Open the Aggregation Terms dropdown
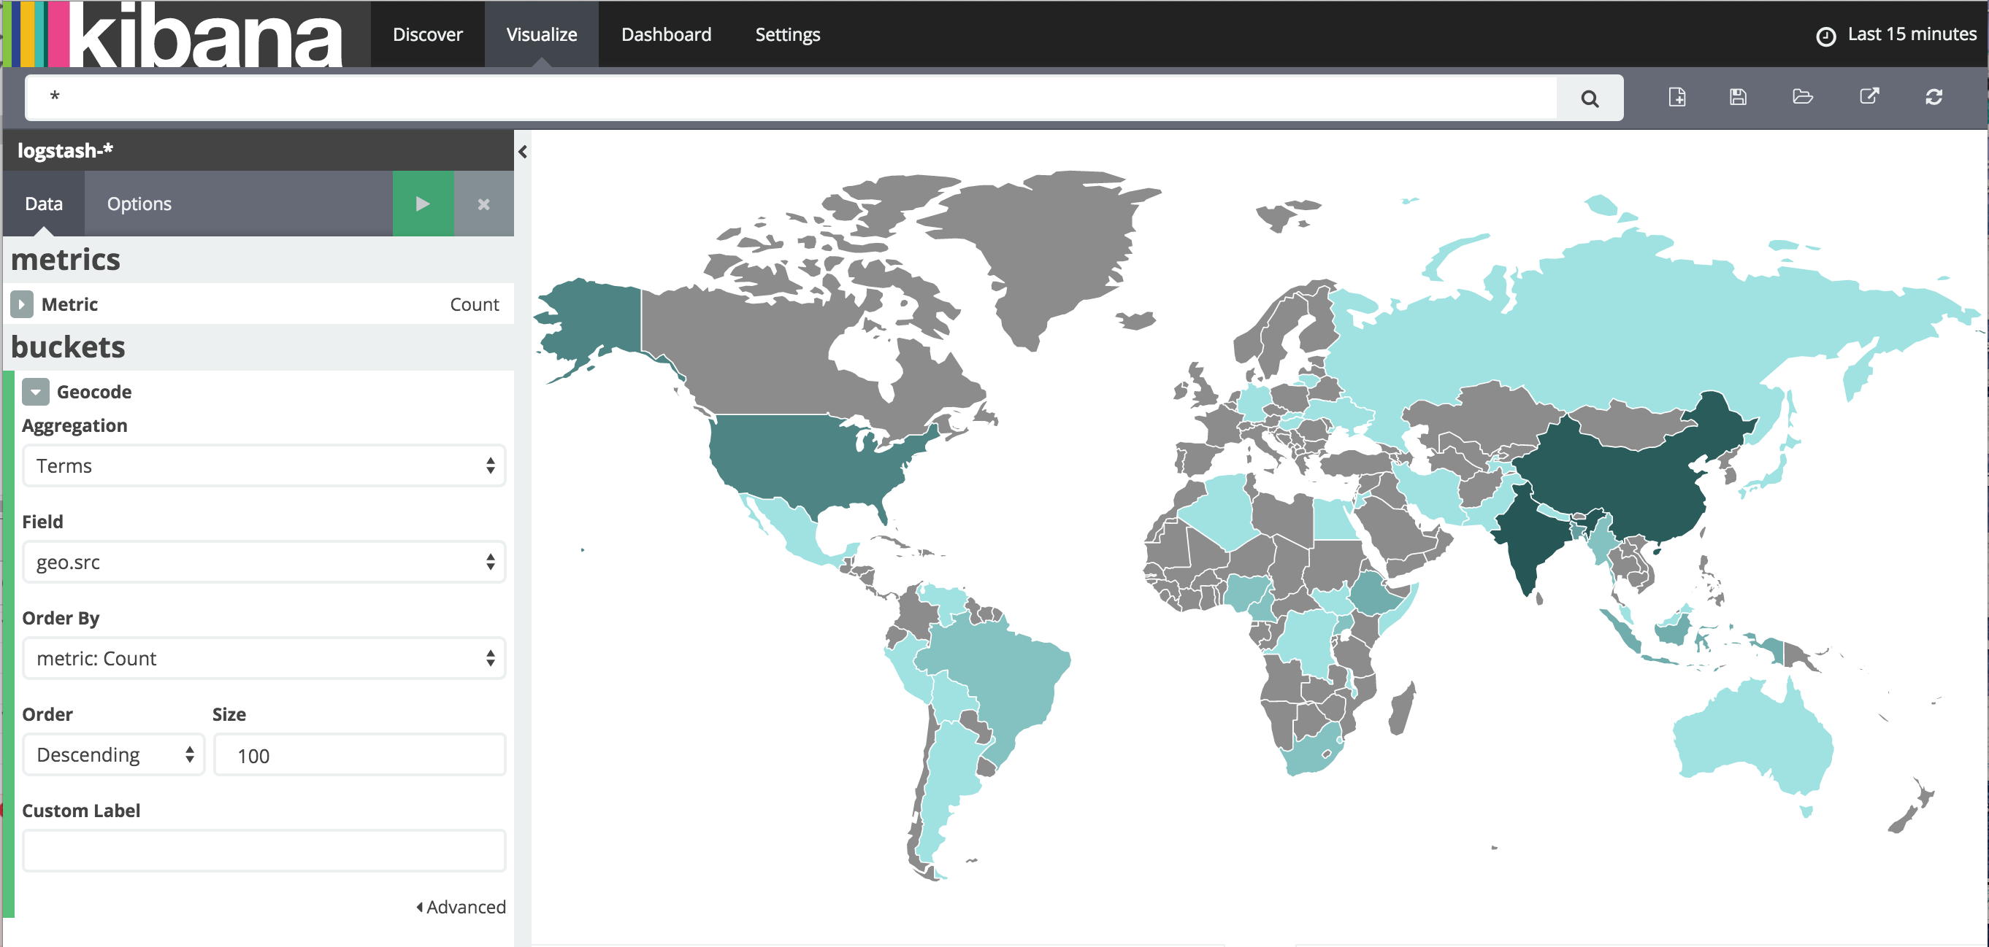Image resolution: width=1989 pixels, height=947 pixels. pos(264,465)
